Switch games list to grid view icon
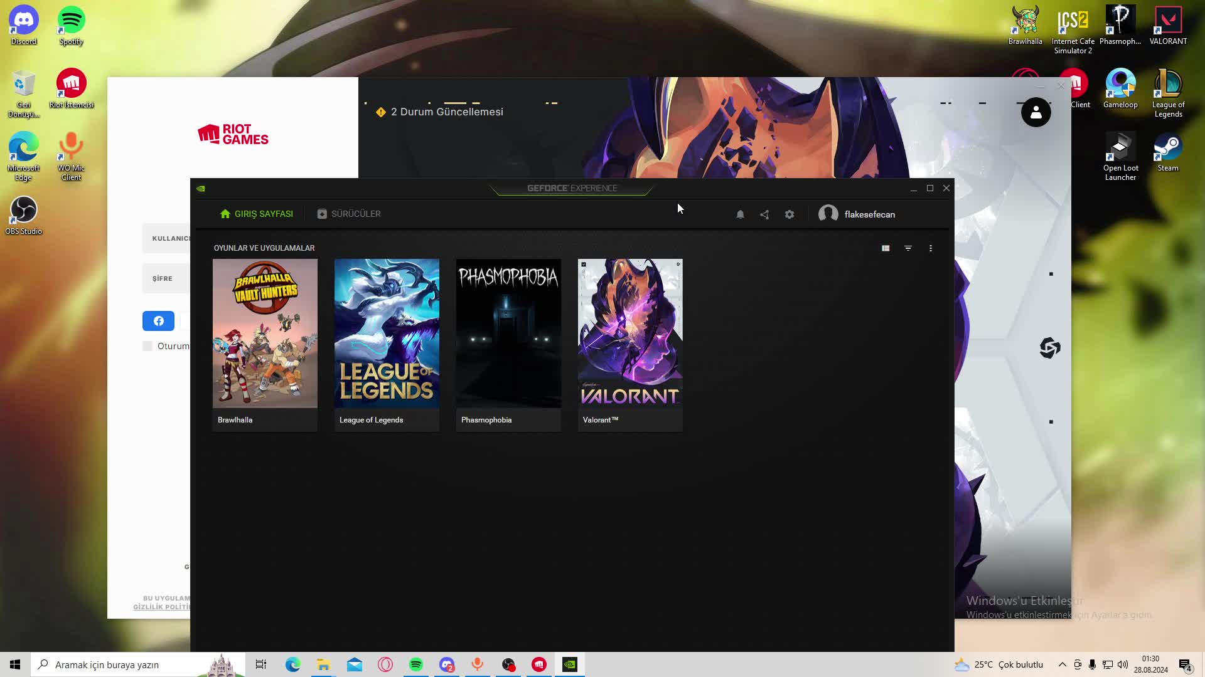Viewport: 1205px width, 677px height. [x=886, y=248]
